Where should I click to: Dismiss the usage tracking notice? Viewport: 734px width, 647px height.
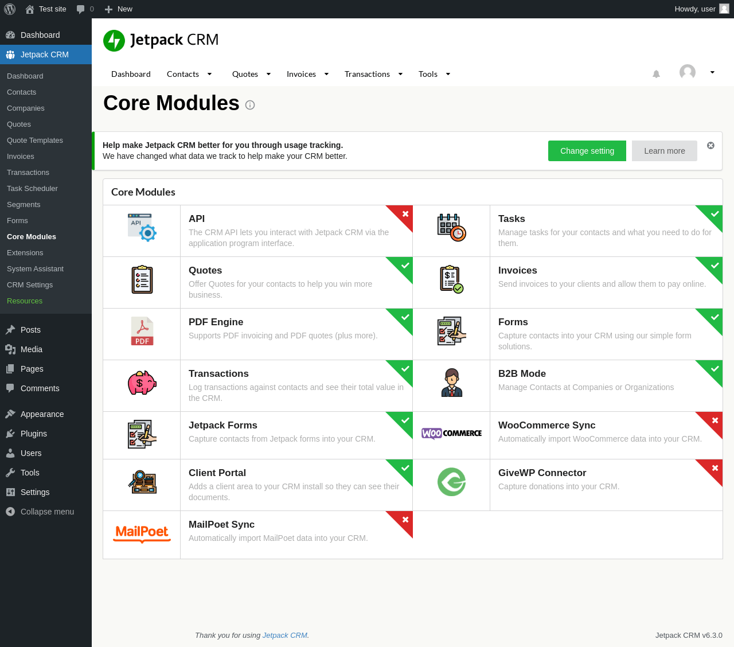710,146
